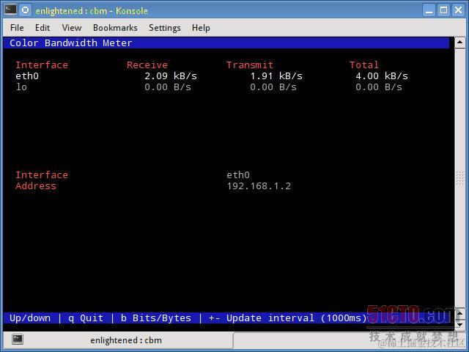Close the Konsole window
Viewport: 469px width, 352px height.
[x=458, y=10]
